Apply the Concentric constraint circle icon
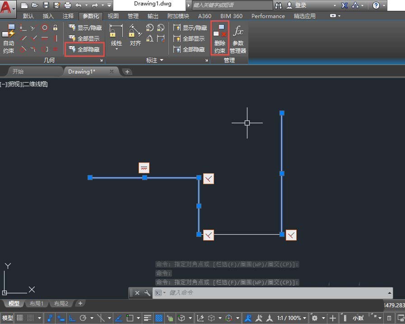405x324 pixels. pos(44,28)
